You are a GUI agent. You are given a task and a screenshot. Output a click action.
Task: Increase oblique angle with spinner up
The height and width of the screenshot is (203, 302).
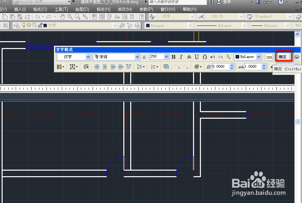pos(232,65)
